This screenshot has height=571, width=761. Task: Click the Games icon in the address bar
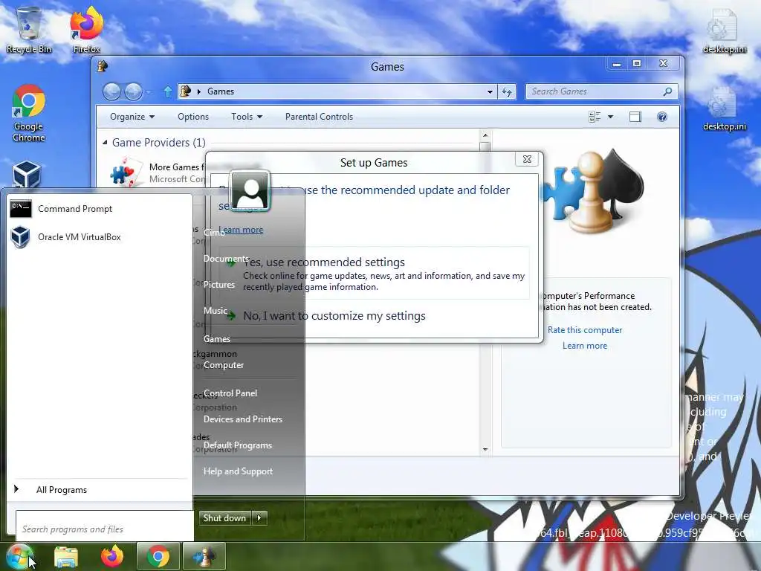185,91
